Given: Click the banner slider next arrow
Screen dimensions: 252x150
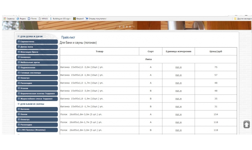Looking at the screenshot, I should point(119,27).
